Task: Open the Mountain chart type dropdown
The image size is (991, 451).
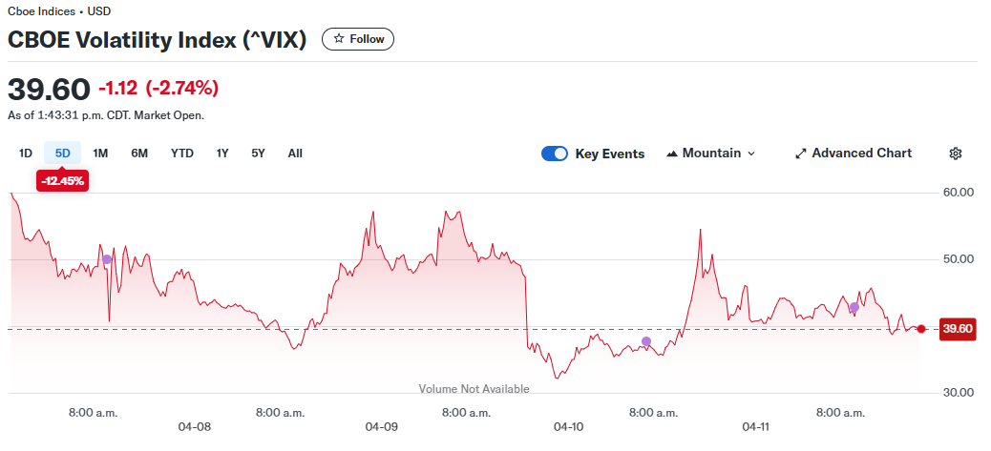Action: 711,154
